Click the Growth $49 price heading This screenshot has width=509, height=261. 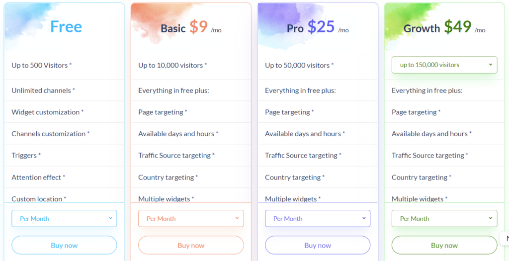(x=444, y=27)
